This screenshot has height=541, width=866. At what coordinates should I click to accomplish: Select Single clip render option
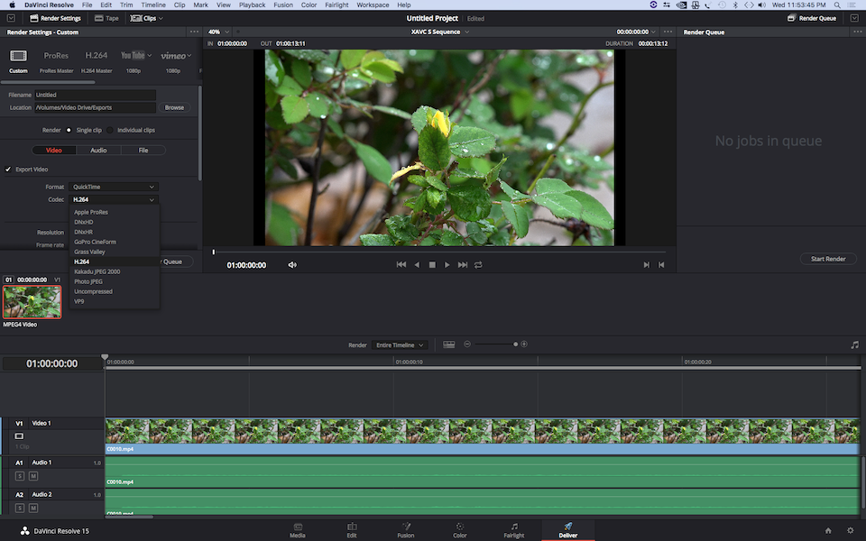point(69,130)
